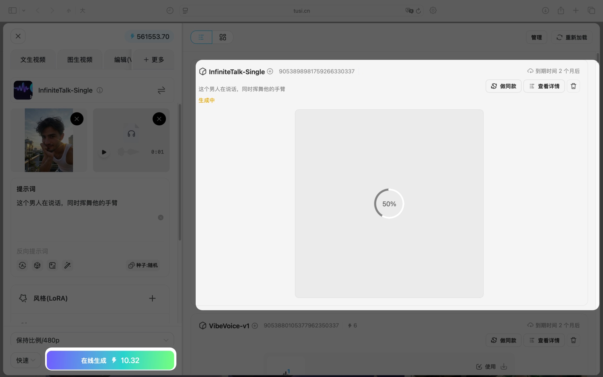
Task: Open the 快速 speed dropdown
Action: (x=26, y=360)
